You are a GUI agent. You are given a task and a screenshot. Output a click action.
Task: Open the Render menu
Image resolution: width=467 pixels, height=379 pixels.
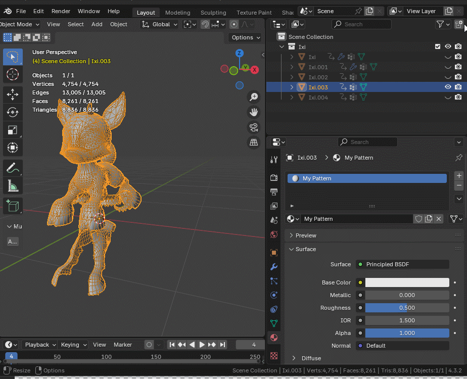point(61,11)
